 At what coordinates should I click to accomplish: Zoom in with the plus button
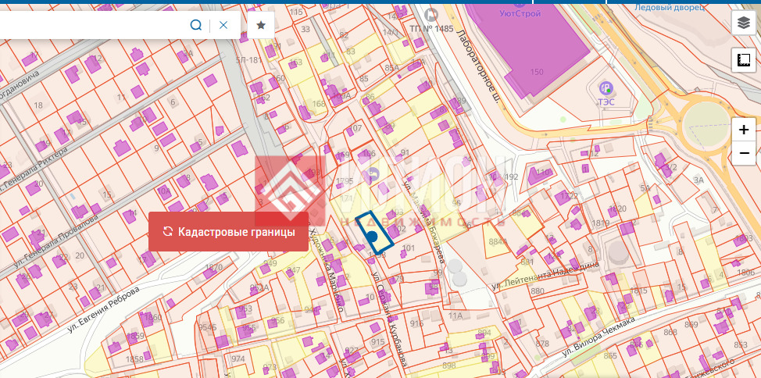[x=744, y=130]
